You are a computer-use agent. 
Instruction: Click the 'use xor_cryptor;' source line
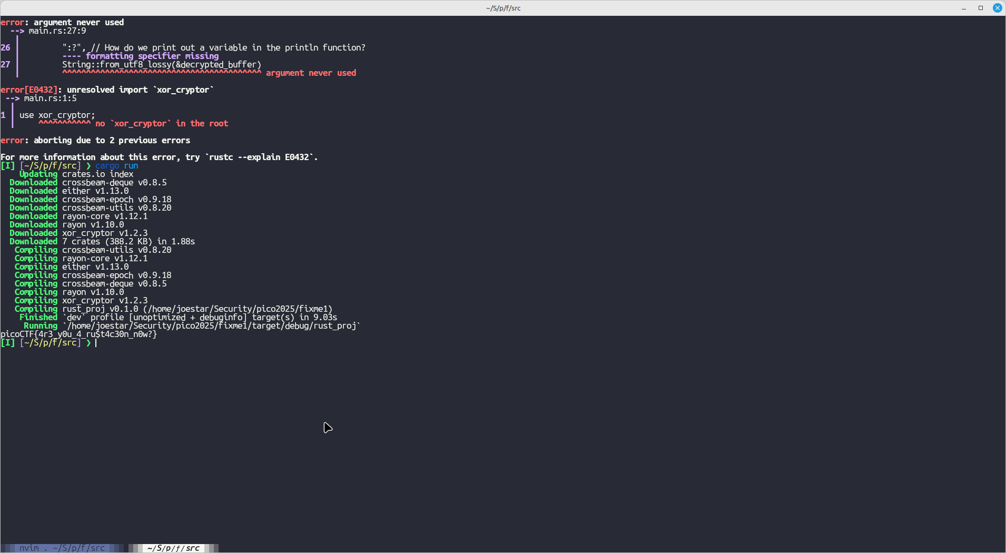[x=57, y=115]
